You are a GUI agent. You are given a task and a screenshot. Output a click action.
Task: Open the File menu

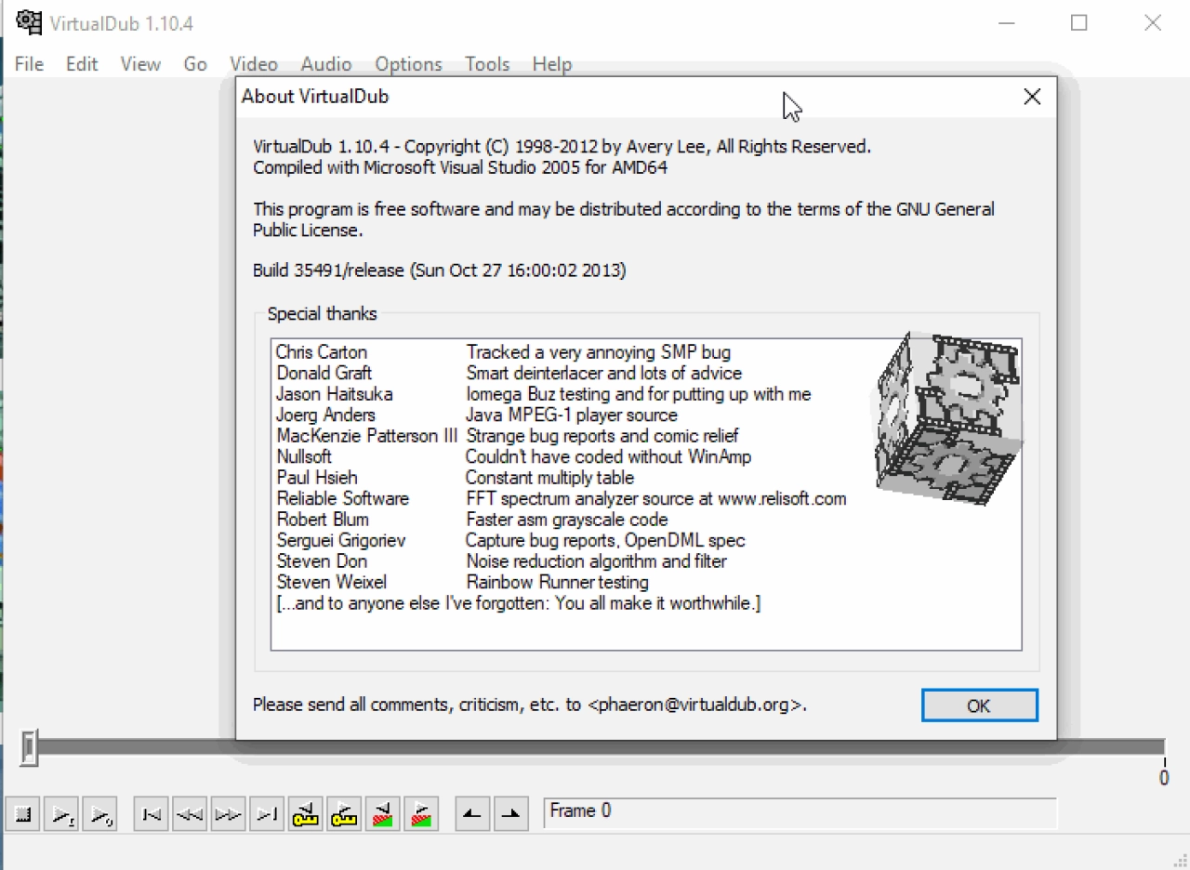click(x=29, y=64)
